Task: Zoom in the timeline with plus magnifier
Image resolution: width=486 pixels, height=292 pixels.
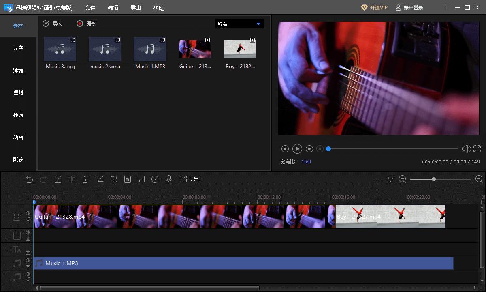Action: pyautogui.click(x=479, y=179)
